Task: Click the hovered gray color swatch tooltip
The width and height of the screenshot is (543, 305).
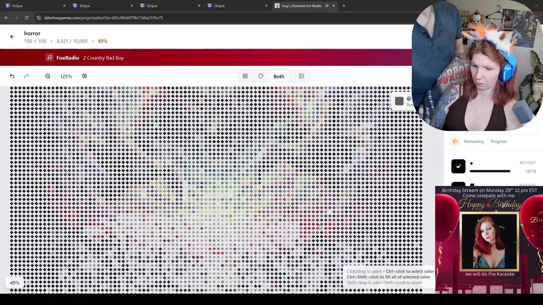Action: [399, 101]
